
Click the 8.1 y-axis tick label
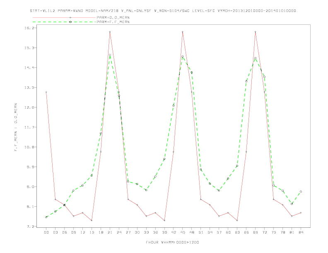tap(30, 206)
